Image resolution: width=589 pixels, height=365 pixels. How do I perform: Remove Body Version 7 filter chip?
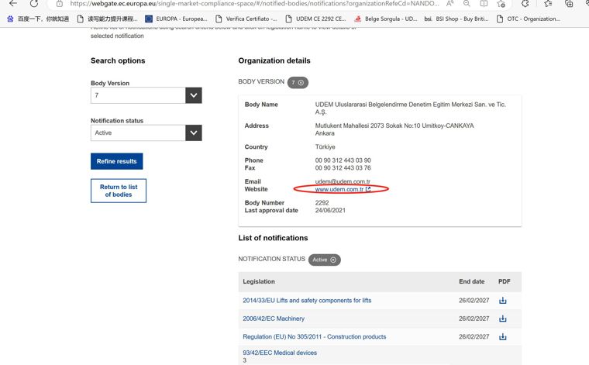(x=301, y=83)
